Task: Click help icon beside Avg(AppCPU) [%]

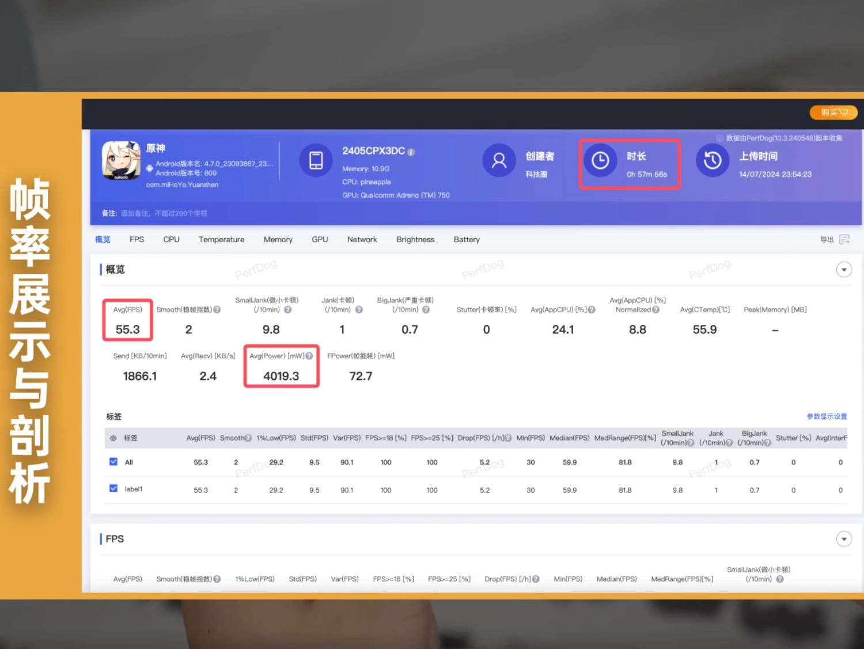Action: point(592,310)
